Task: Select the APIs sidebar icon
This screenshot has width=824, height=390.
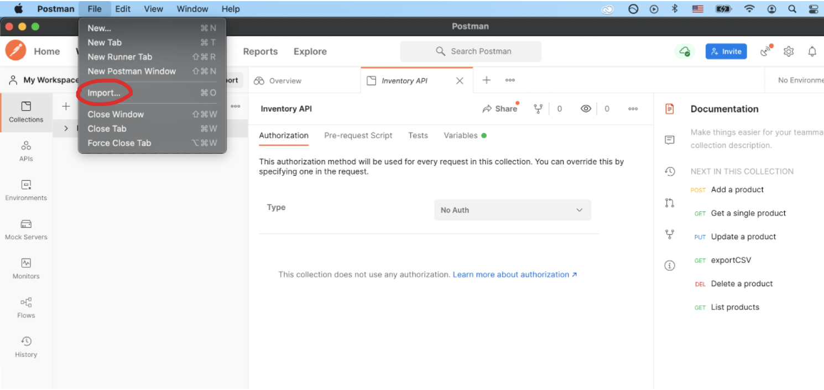Action: coord(25,150)
